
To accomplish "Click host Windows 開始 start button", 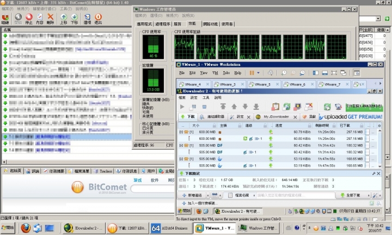I will click(x=8, y=228).
